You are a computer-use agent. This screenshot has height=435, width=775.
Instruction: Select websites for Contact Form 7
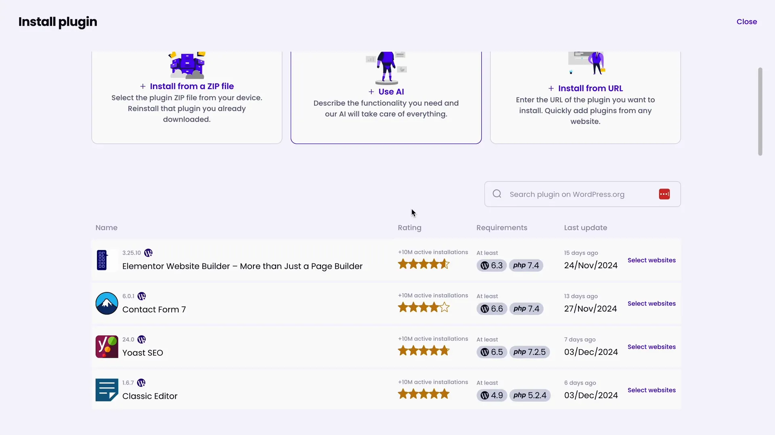651,304
